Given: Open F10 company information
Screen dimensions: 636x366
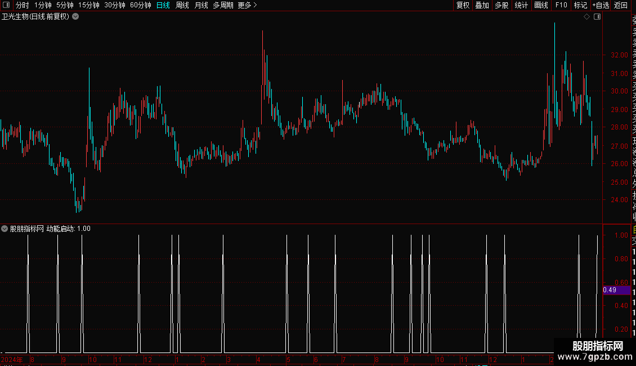Looking at the screenshot, I should point(561,5).
